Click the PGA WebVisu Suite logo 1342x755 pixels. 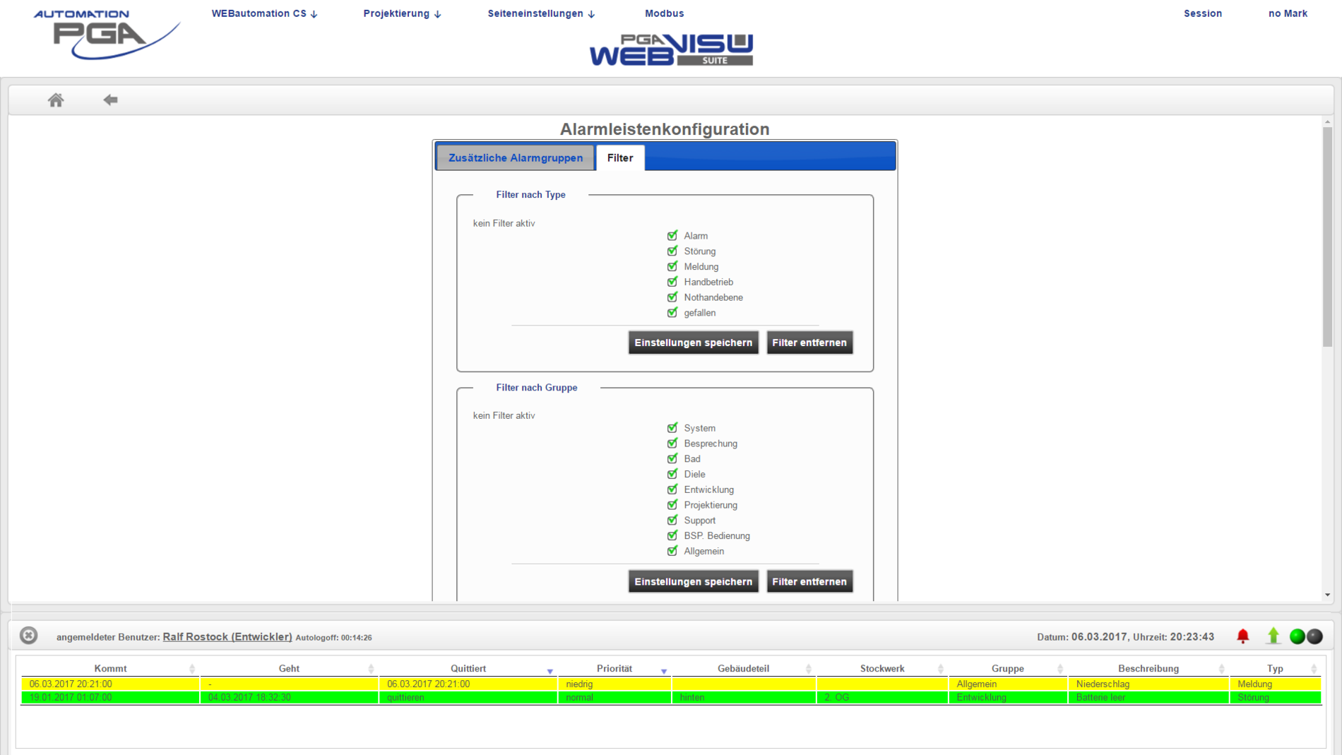[x=671, y=49]
